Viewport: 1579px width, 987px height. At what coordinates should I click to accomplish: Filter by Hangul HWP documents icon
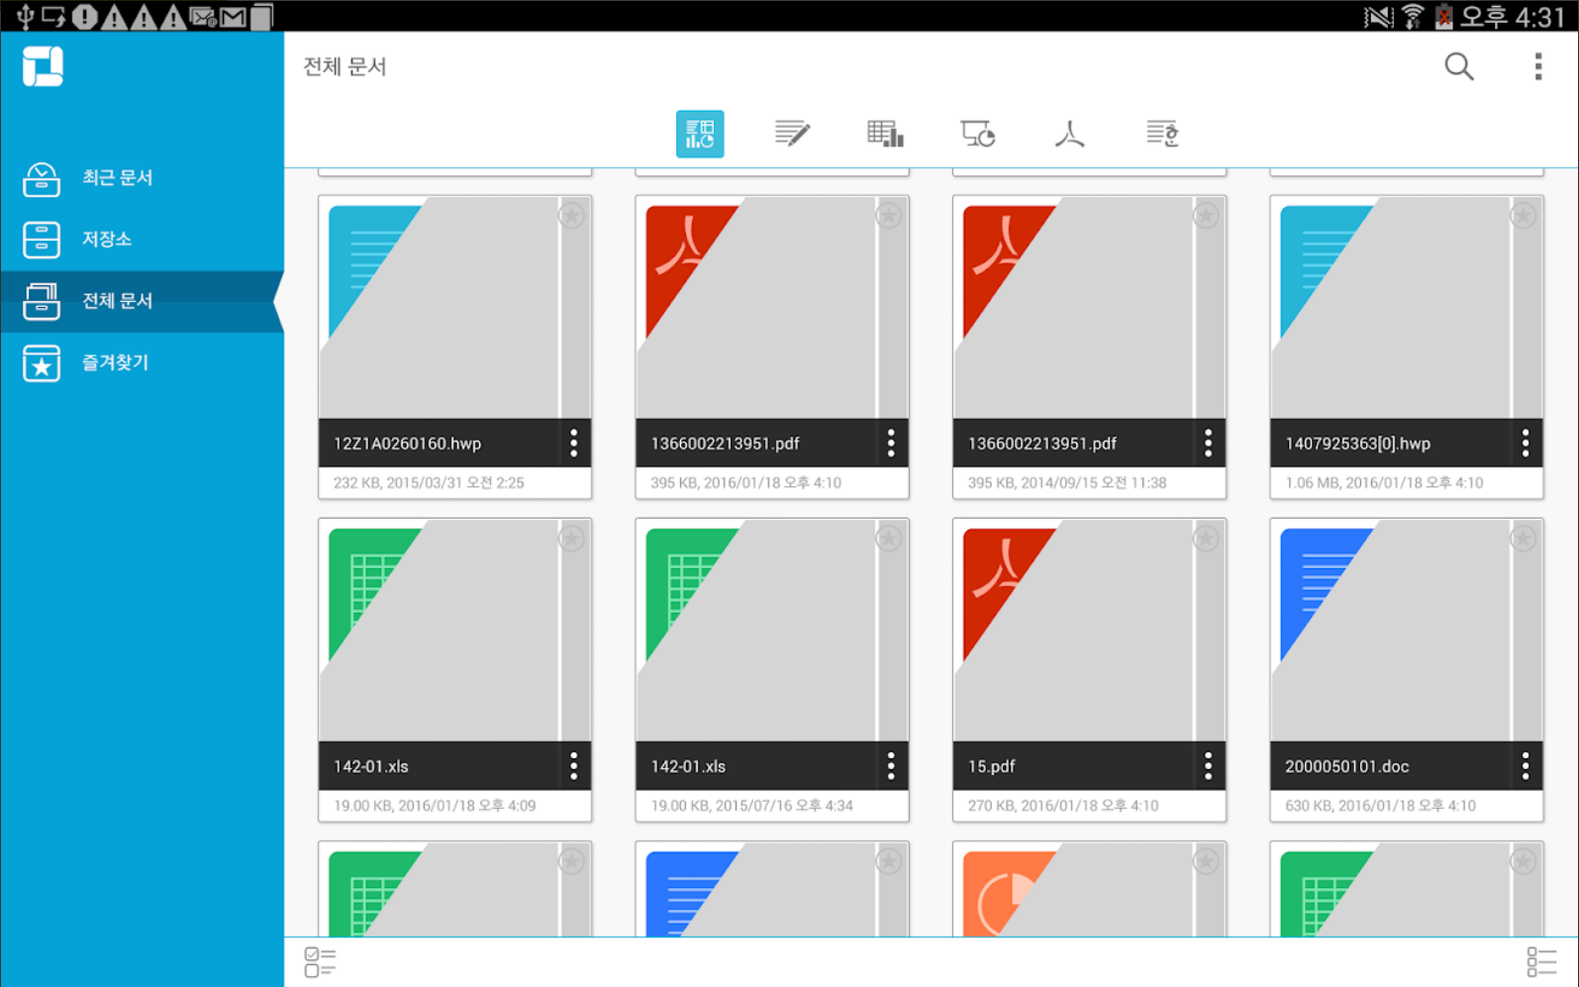click(1162, 134)
